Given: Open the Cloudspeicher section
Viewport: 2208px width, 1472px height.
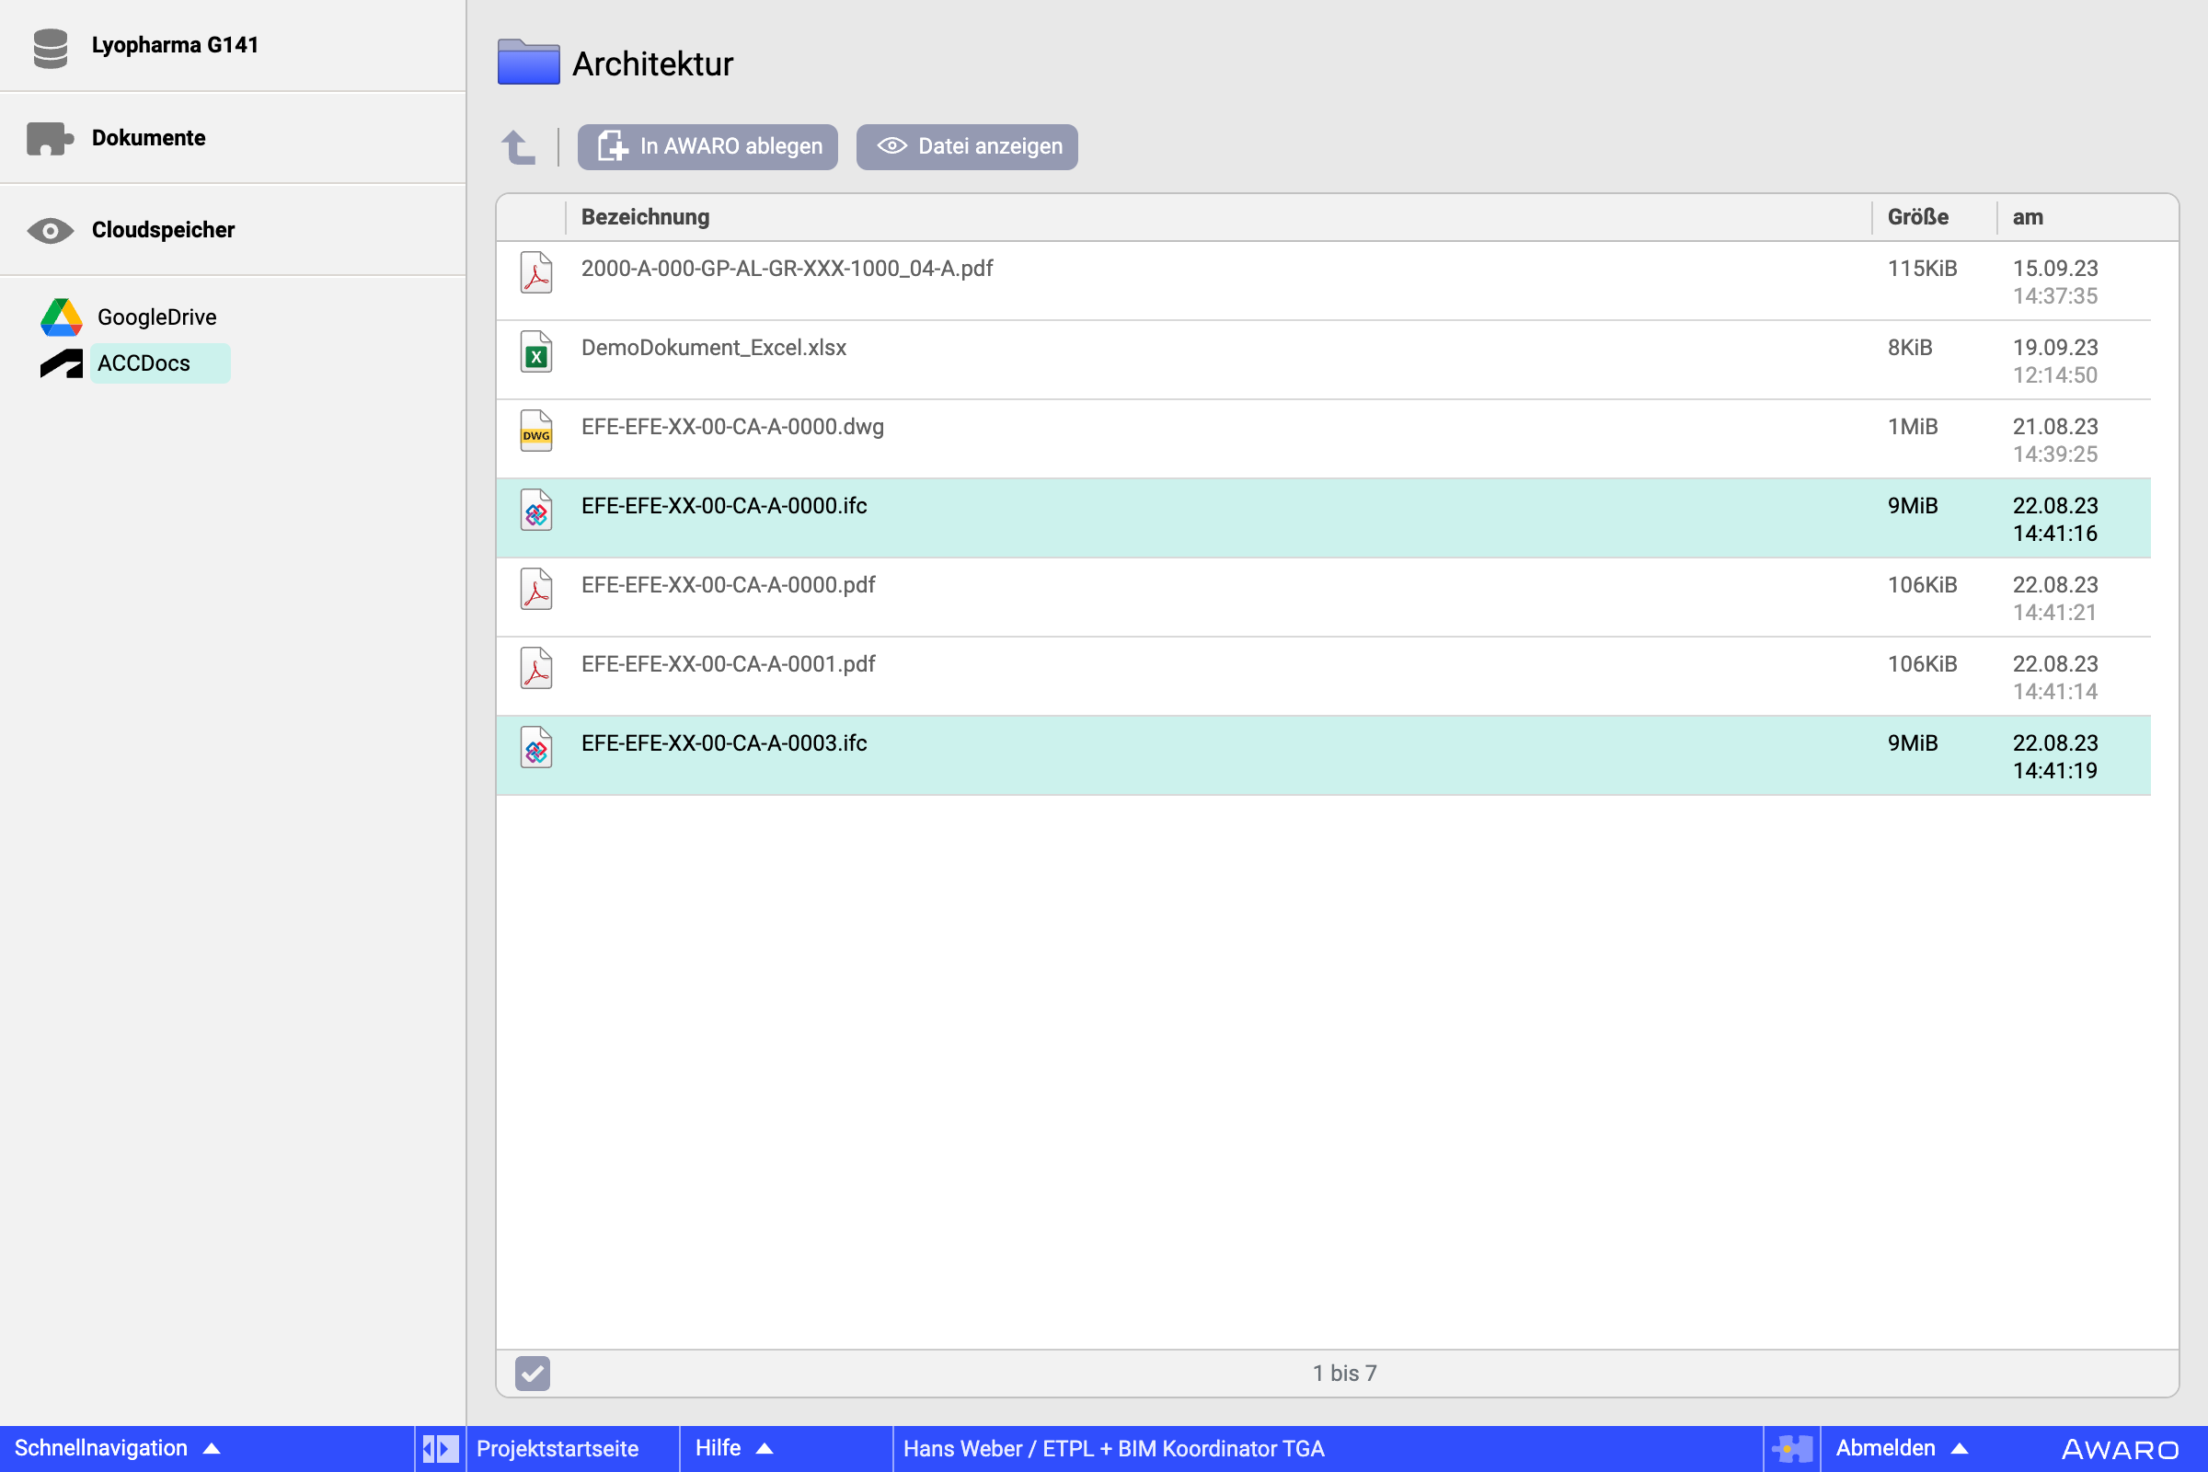Looking at the screenshot, I should click(x=163, y=230).
